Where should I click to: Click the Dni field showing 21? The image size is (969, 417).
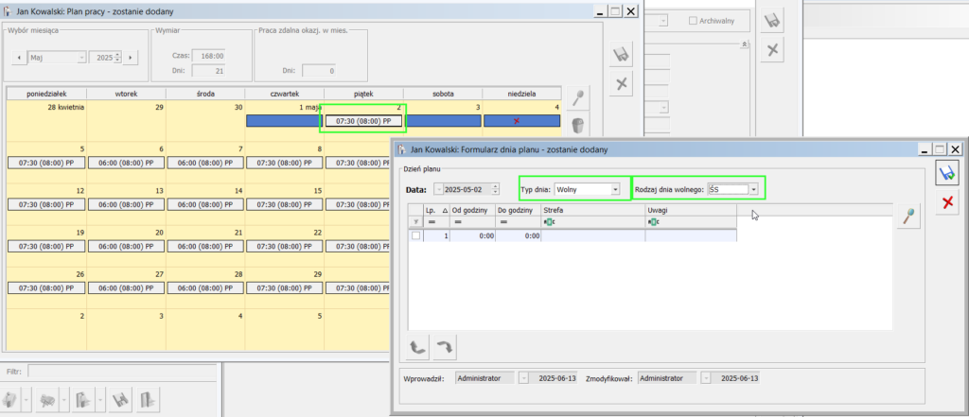click(x=208, y=70)
